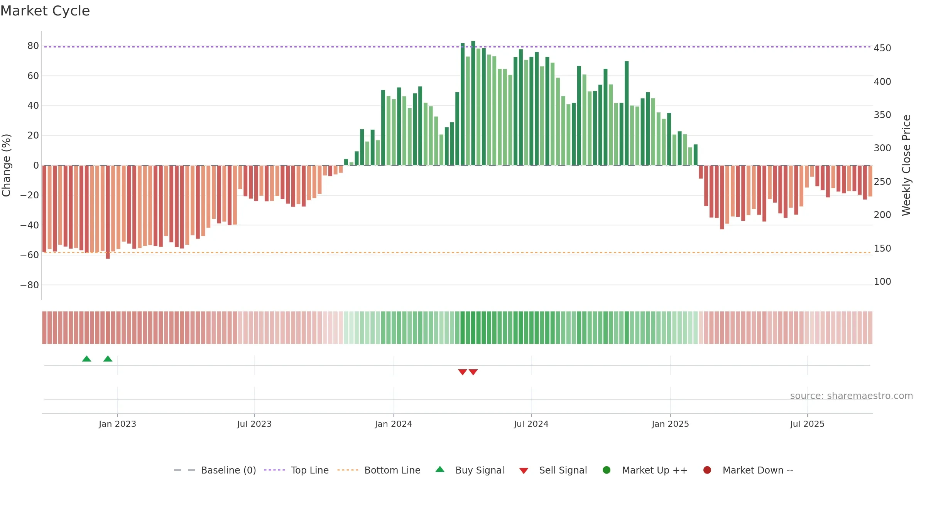Click the first green buy signal triangle marker
The height and width of the screenshot is (521, 926).
click(87, 359)
